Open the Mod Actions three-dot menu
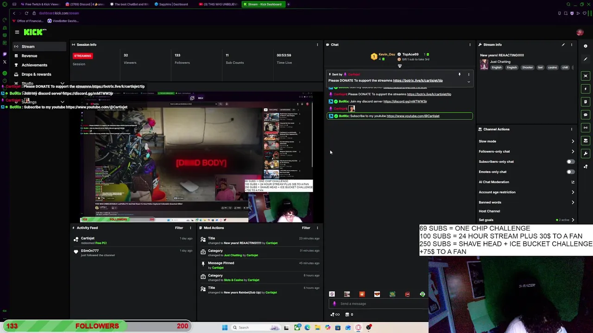The image size is (593, 333). [317, 228]
